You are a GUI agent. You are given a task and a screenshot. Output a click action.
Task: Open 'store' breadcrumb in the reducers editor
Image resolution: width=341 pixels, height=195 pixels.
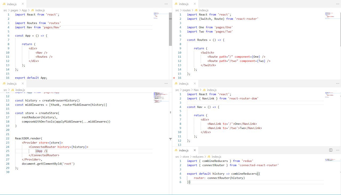pyautogui.click(x=186, y=157)
